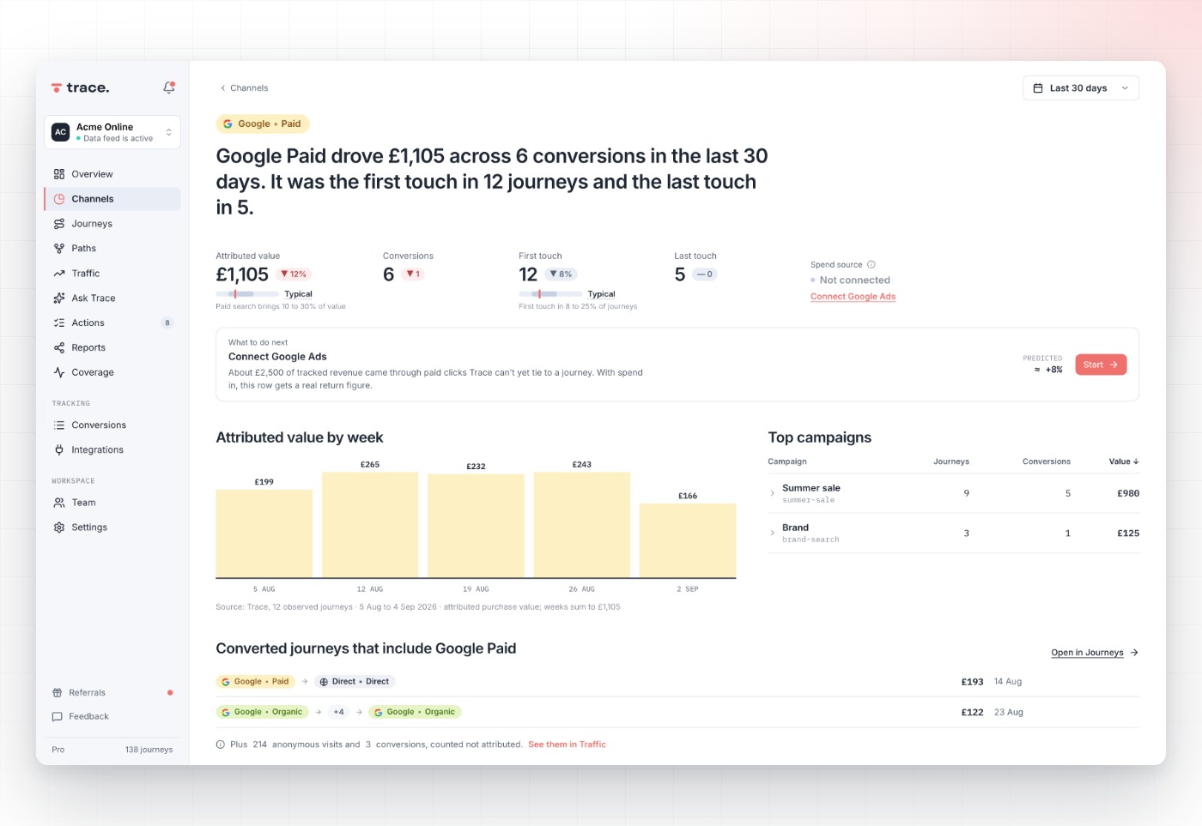Open the Integrations plug icon

point(59,450)
